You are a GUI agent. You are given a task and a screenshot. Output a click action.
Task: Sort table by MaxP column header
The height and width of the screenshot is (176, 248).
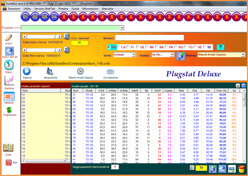coord(135,91)
